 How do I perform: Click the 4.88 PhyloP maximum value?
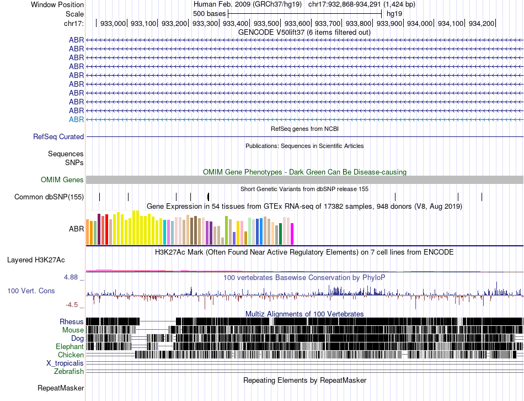tap(71, 277)
